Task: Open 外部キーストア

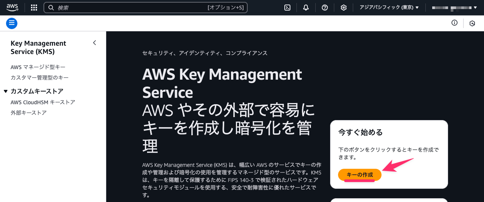Action: click(x=29, y=113)
